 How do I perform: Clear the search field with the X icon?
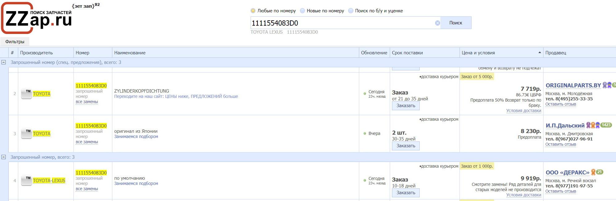click(437, 23)
